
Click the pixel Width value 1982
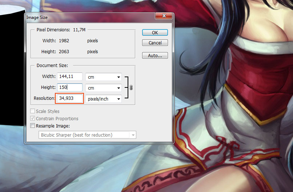pyautogui.click(x=64, y=41)
